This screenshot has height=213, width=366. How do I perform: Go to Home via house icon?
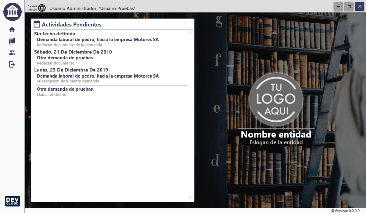point(12,30)
